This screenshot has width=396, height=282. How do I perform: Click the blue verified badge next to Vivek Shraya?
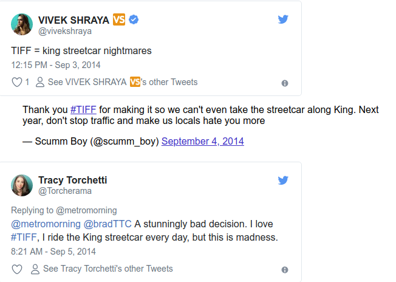tap(134, 19)
